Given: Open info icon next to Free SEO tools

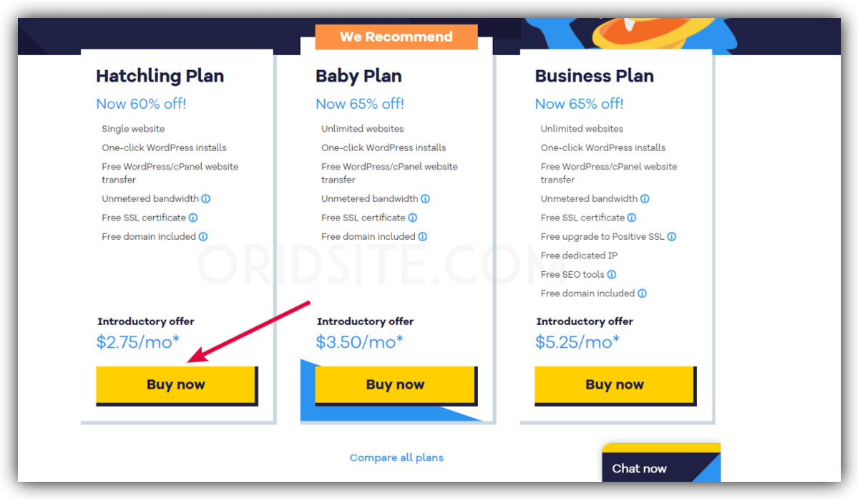Looking at the screenshot, I should point(612,275).
